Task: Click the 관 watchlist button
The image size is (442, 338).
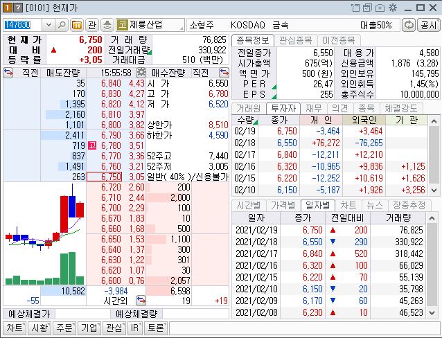Action: pos(92,25)
